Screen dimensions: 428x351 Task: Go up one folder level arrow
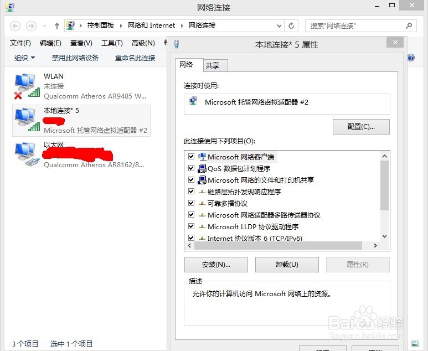pyautogui.click(x=57, y=26)
